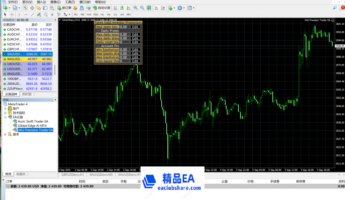Select the trendline drawing tool
This screenshot has width=345, height=200.
32,14
